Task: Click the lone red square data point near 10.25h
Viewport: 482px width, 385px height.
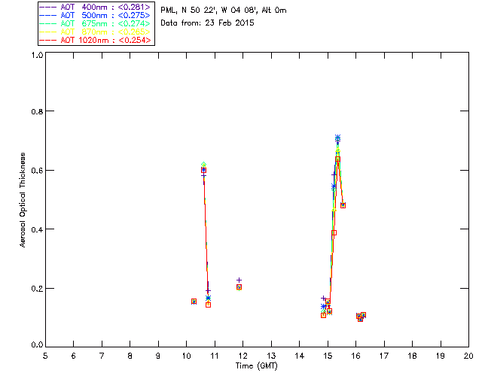Action: pos(194,302)
